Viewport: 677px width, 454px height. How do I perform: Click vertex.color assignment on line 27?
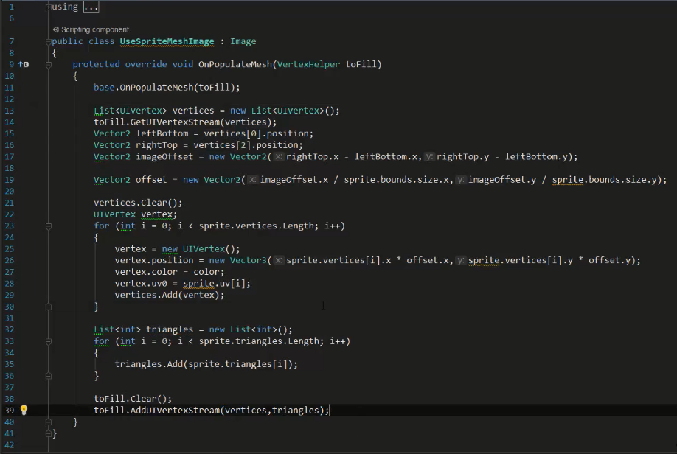coord(146,272)
